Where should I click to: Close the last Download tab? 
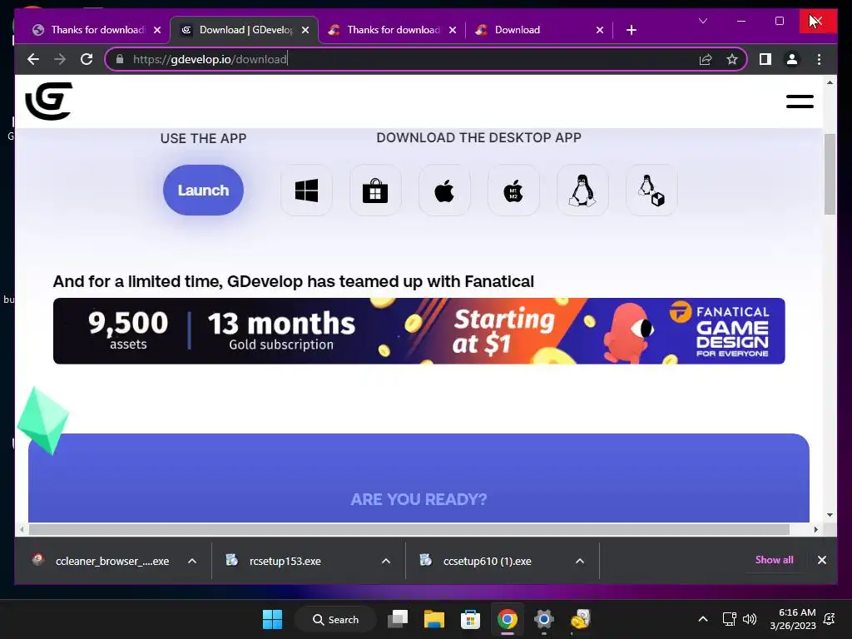point(599,30)
